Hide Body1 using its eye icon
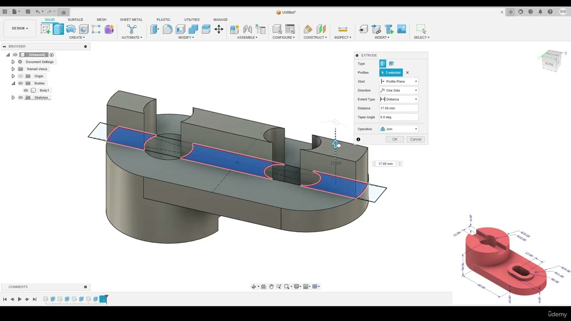 [x=26, y=91]
